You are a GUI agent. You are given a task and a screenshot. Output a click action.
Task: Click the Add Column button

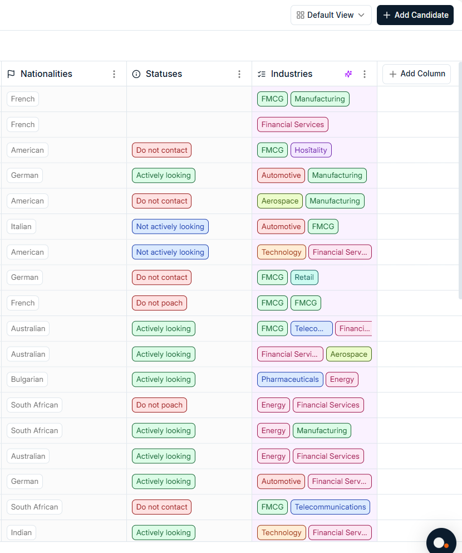(x=416, y=74)
